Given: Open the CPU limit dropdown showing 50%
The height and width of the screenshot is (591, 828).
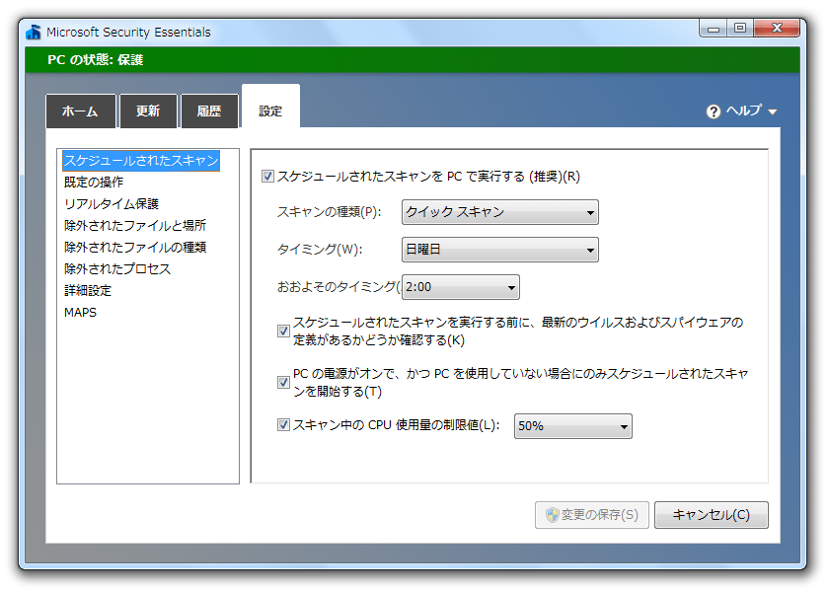Looking at the screenshot, I should tap(573, 426).
